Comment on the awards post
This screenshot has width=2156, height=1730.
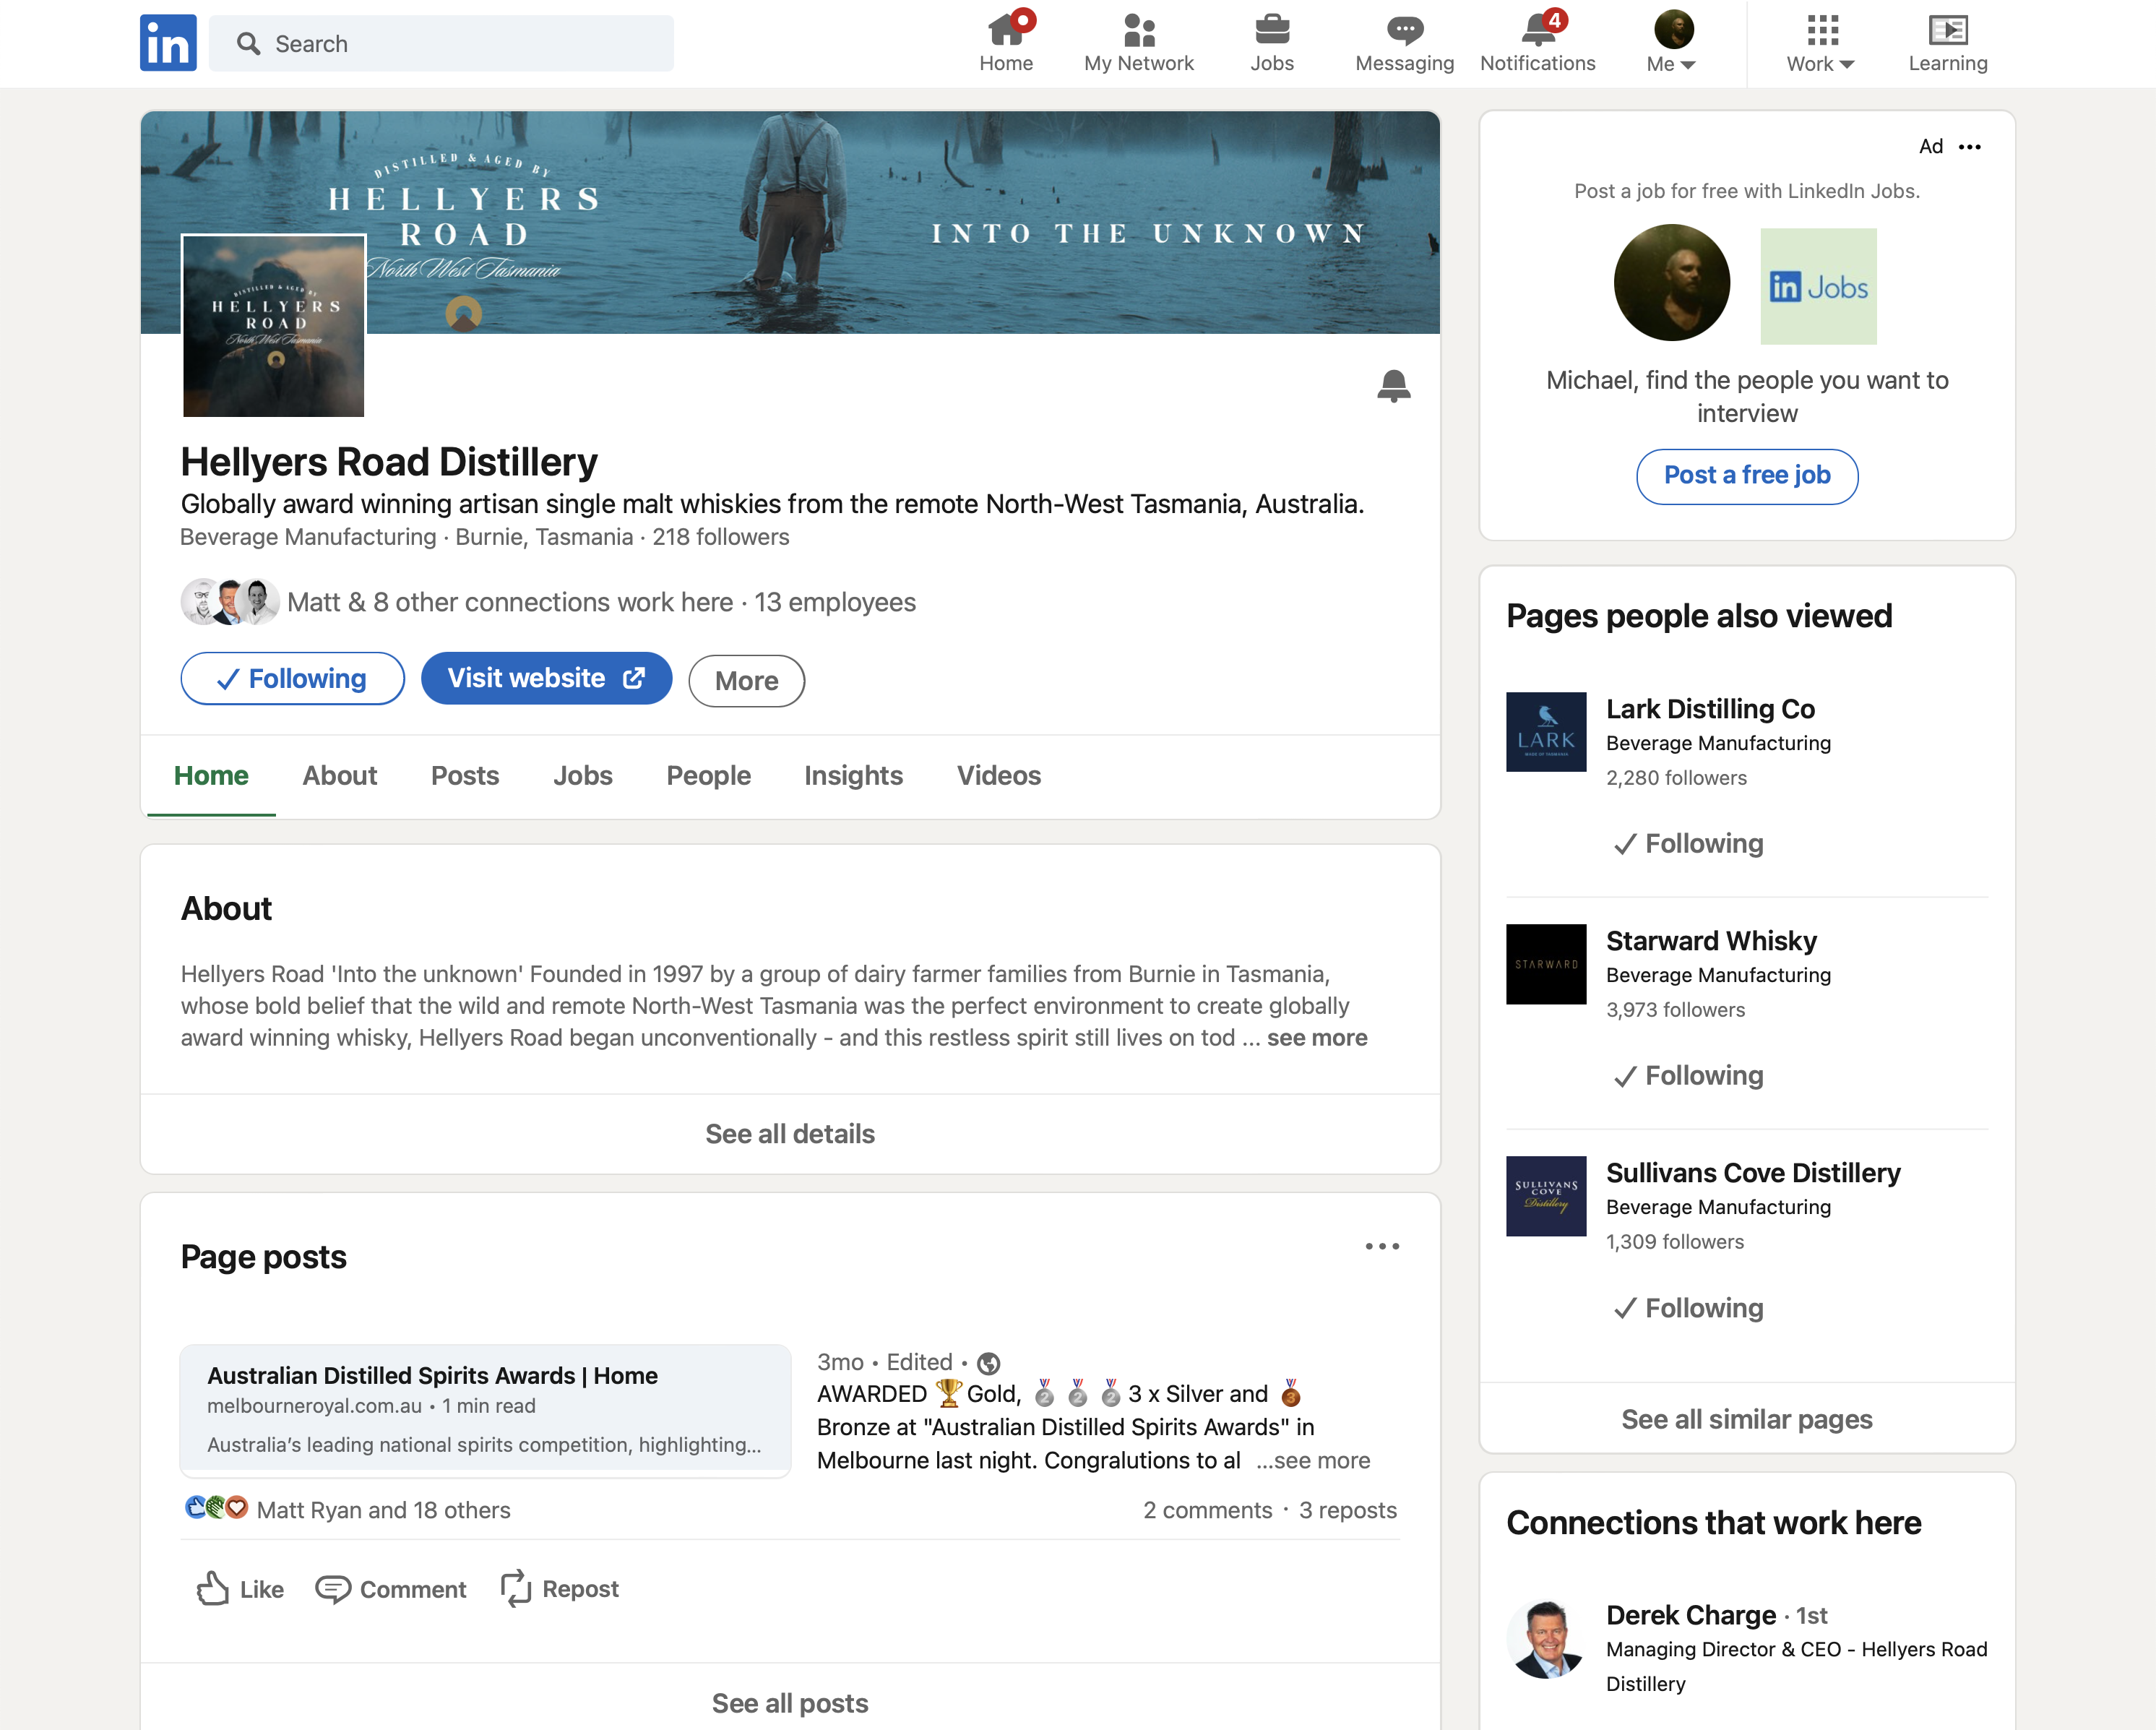(x=391, y=1589)
